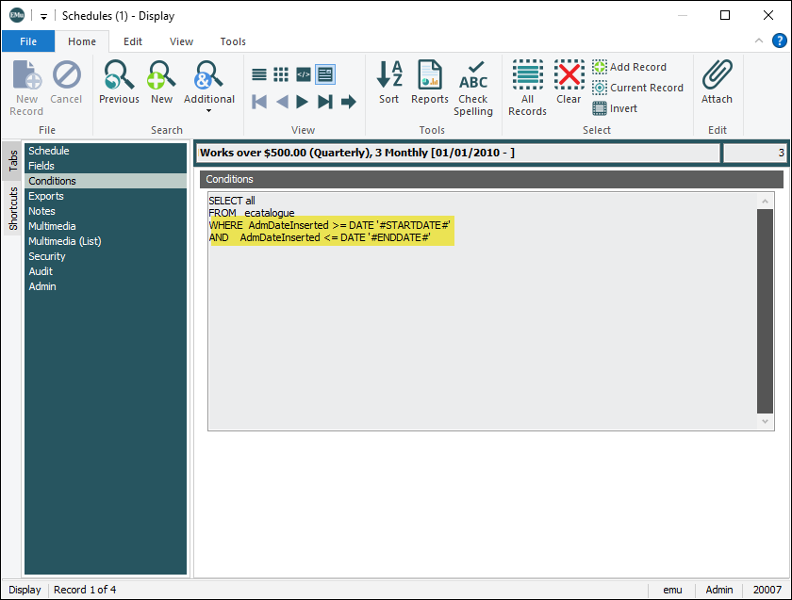Attach a record with the paperclip icon
The width and height of the screenshot is (792, 600).
click(717, 83)
